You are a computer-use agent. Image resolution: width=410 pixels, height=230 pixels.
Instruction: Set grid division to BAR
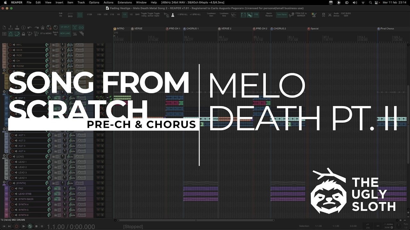click(137, 15)
